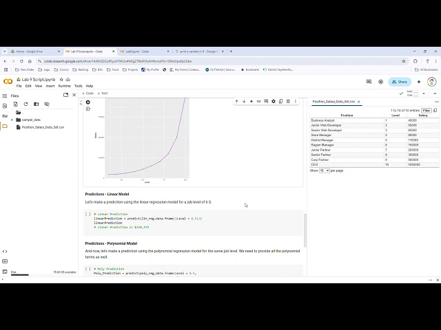Expand the sample_data folder arrow
This screenshot has width=441, height=330.
[12, 120]
